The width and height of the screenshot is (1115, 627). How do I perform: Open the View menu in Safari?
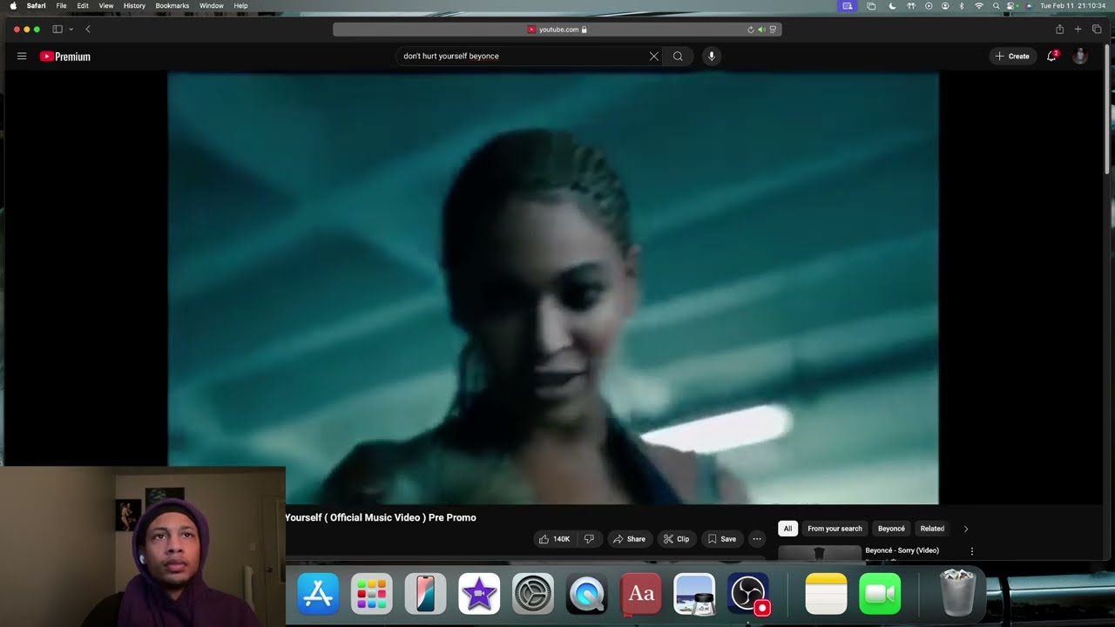(106, 6)
